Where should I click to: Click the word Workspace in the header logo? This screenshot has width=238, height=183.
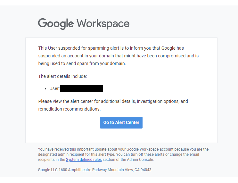[x=103, y=24]
